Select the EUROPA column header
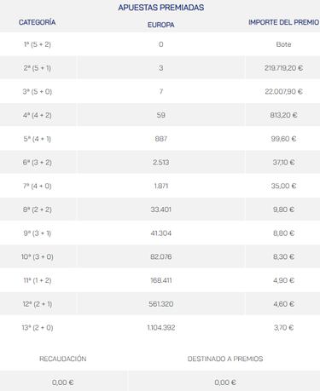This screenshot has height=391, width=320. tap(161, 25)
